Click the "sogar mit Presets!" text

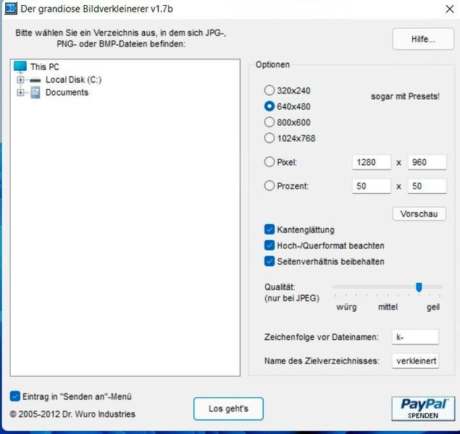(405, 96)
